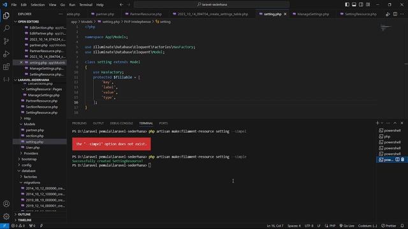Close the setting.php editor tab
Viewport: 408px width, 229px height.
pyautogui.click(x=285, y=14)
